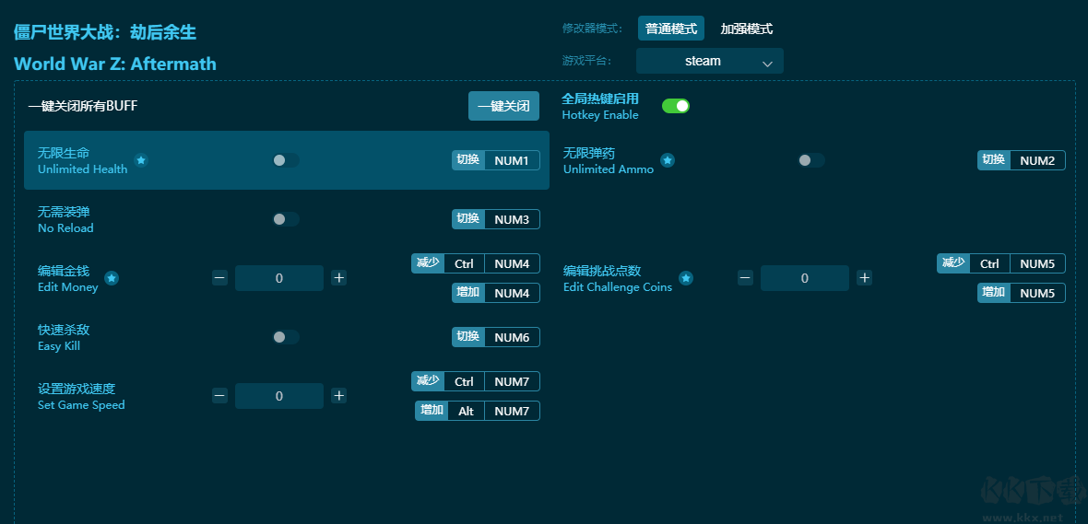Click the NUM7 key in Game Speed decrease row
The image size is (1088, 524).
point(512,382)
